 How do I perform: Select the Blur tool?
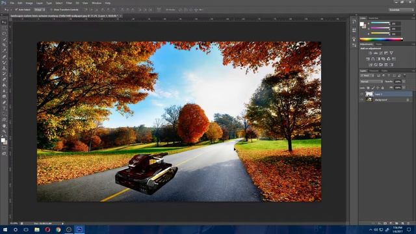[x=4, y=91]
